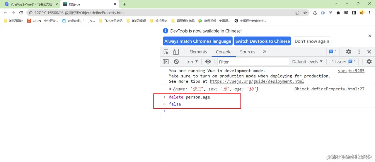Close the Vue(Vue2+Vue3) tab
Screen dimensions: 375x162
pyautogui.click(x=57, y=4)
